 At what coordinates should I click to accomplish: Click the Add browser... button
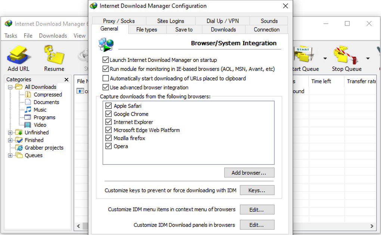(x=249, y=173)
